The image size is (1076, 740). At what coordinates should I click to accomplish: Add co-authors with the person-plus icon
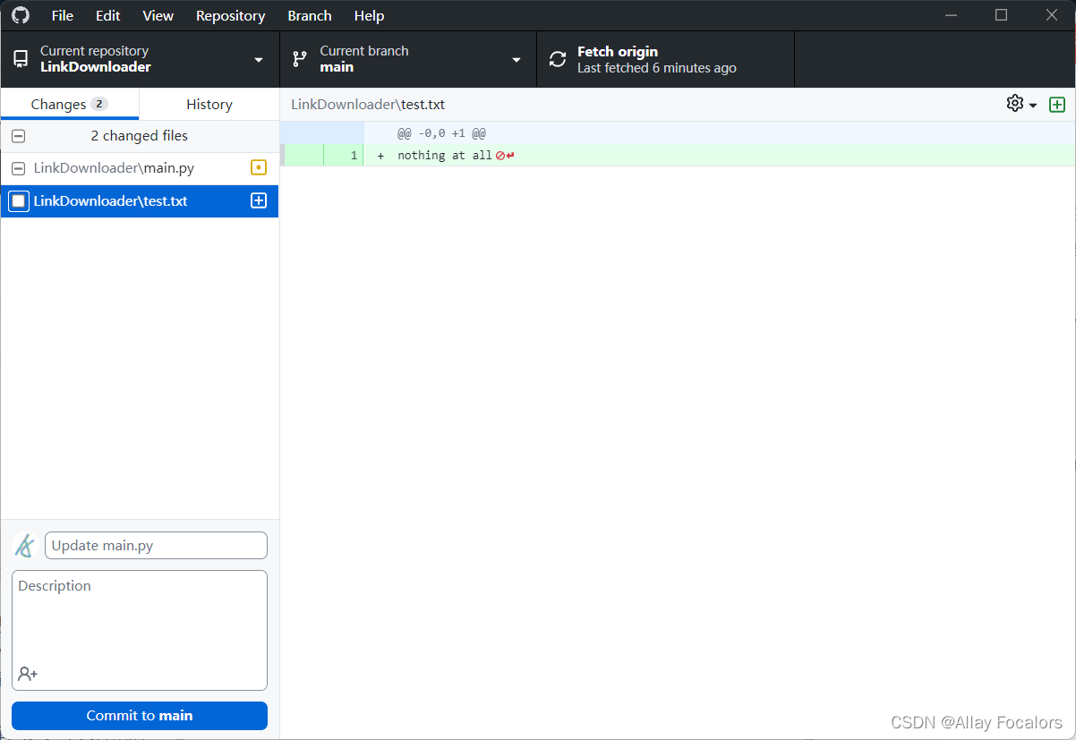(27, 674)
